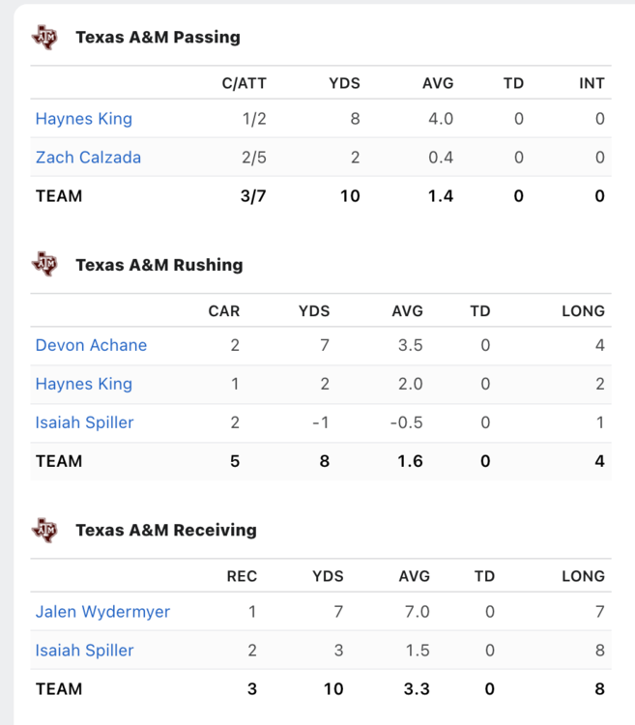Click the INT column header in Passing

point(592,83)
